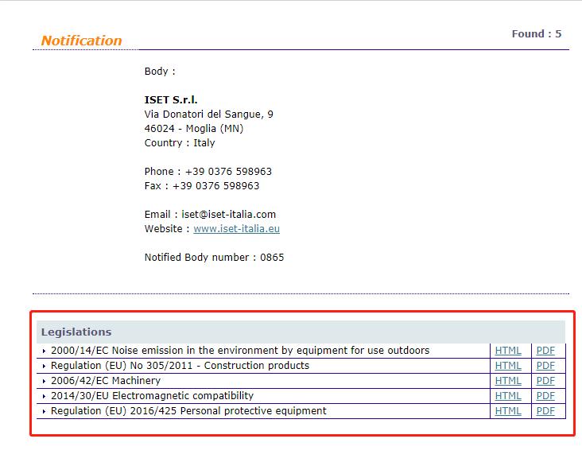Viewport: 582px width, 462px height.
Task: Expand arrow beside 2006/42/EC Machinery
Action: coord(45,382)
